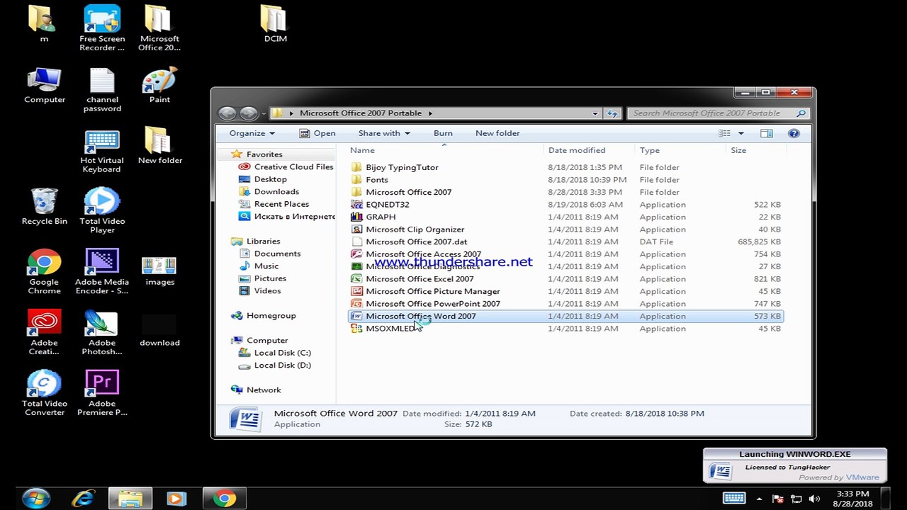Select Local Disk (C:) in navigation pane

[282, 353]
